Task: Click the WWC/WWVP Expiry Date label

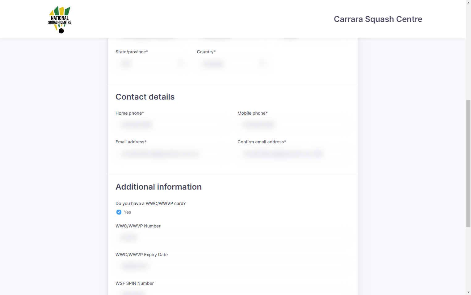Action: [x=142, y=255]
